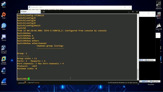Open Oracle VM VirtualBox shortcut

coord(4,49)
